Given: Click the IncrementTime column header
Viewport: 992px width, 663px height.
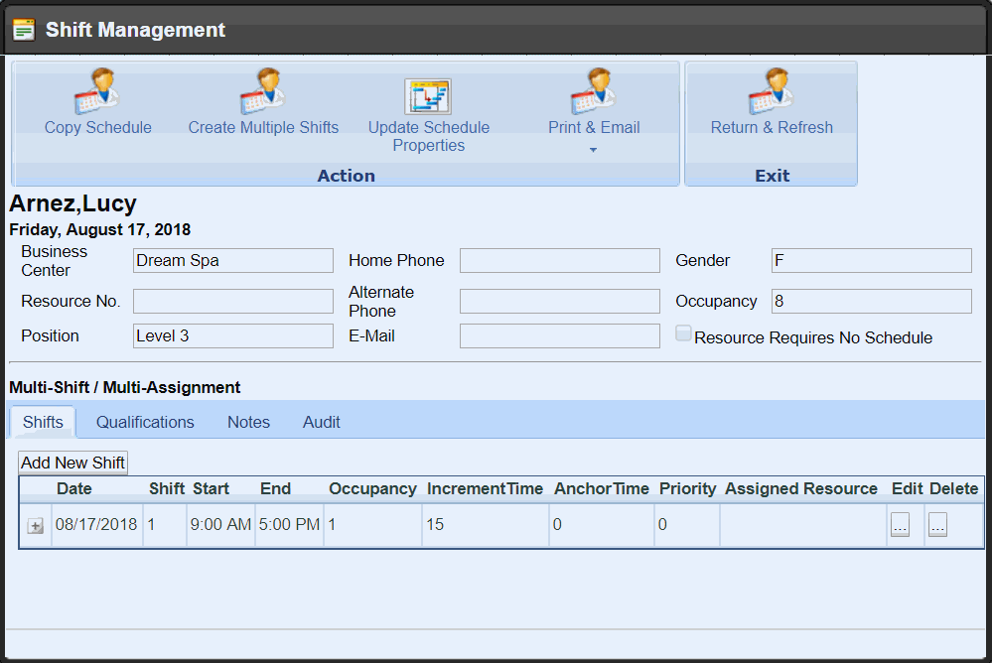Looking at the screenshot, I should tap(485, 488).
